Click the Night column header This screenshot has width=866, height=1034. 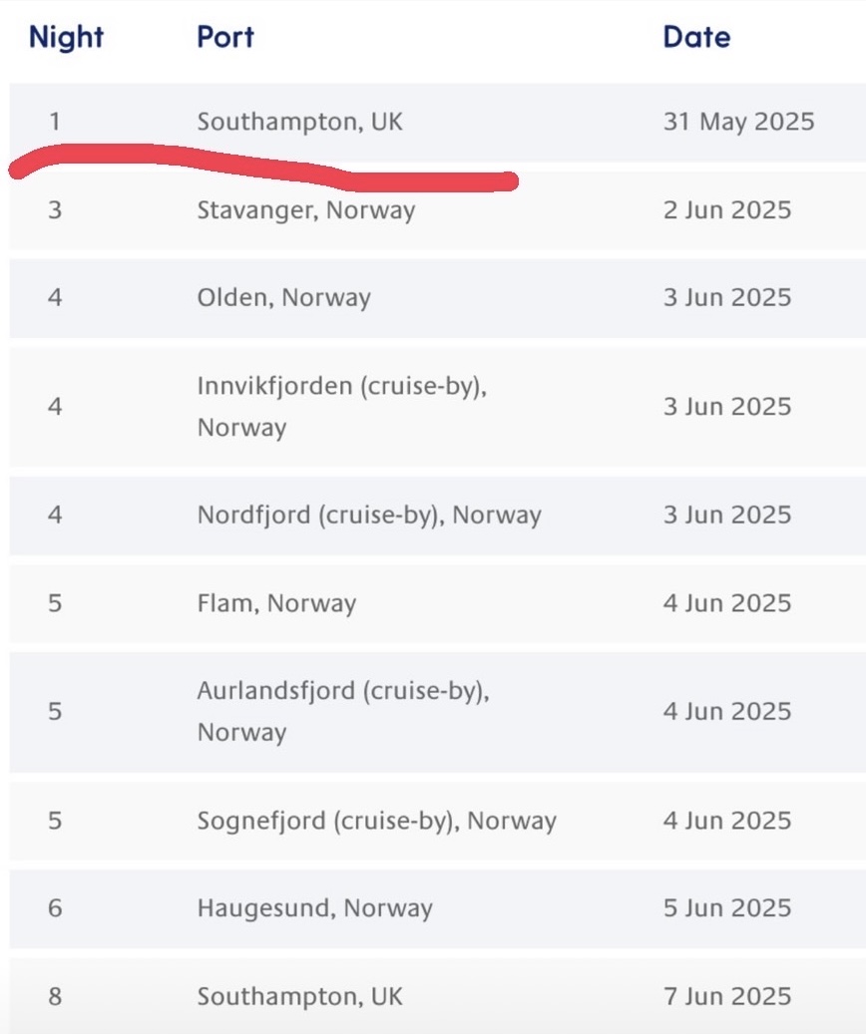[x=66, y=38]
